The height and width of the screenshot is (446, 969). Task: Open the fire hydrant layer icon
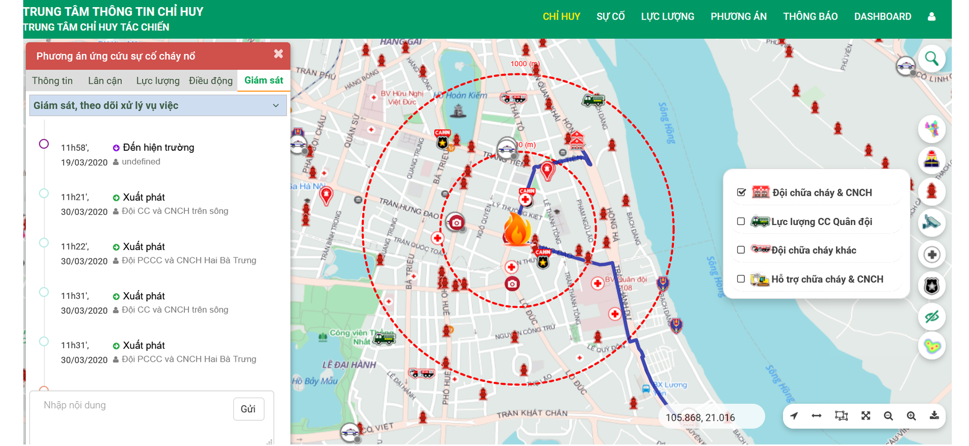pyautogui.click(x=931, y=192)
